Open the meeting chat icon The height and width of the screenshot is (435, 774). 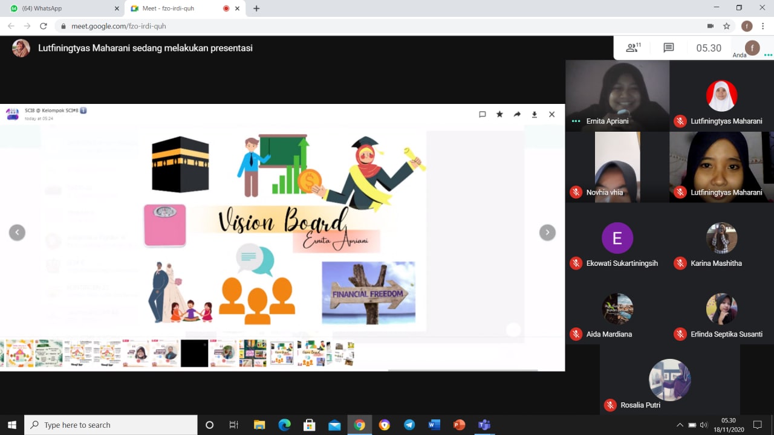tap(668, 48)
